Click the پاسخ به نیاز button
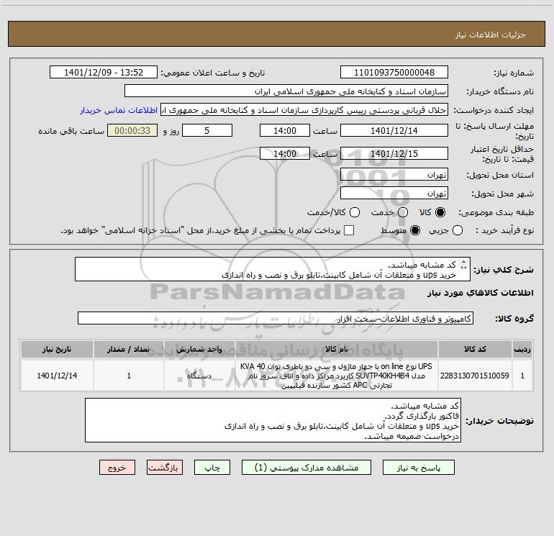The image size is (554, 536). click(418, 468)
